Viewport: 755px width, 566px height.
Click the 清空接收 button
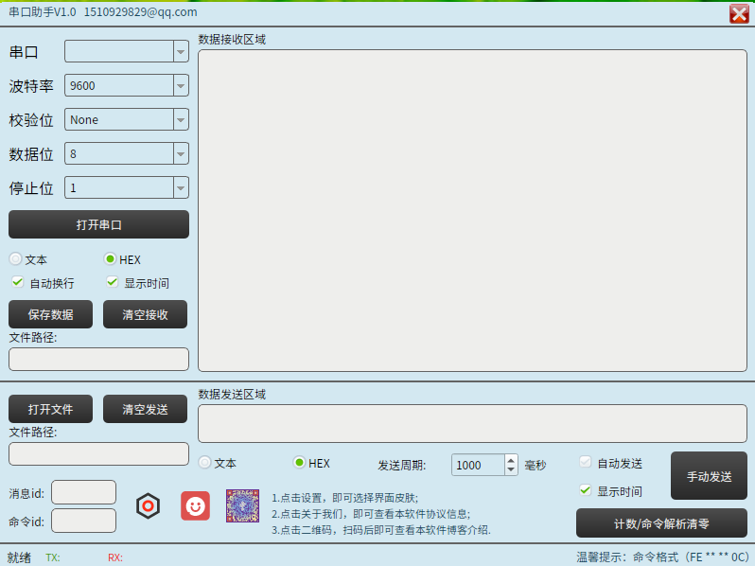145,314
